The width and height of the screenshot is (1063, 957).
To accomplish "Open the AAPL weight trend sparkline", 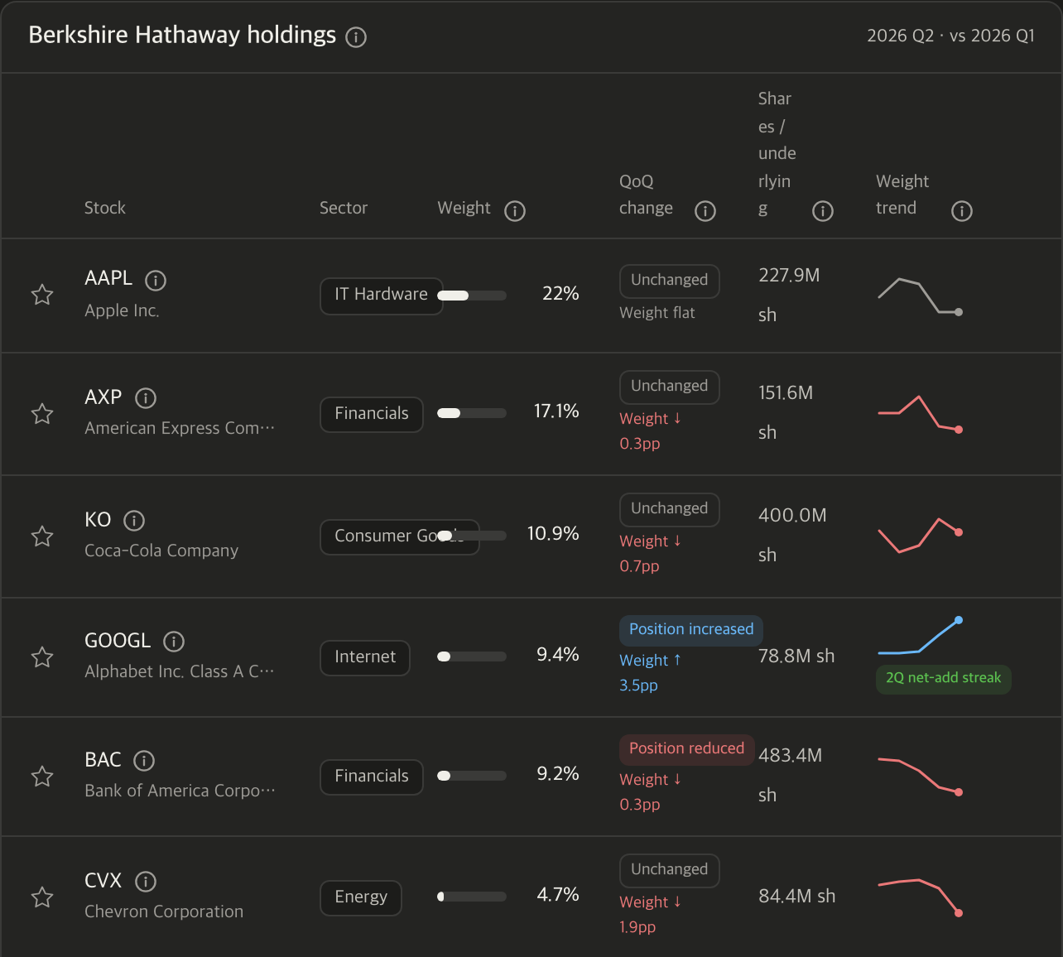I will click(x=920, y=296).
